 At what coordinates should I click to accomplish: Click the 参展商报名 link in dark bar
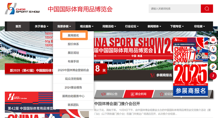(x=164, y=75)
